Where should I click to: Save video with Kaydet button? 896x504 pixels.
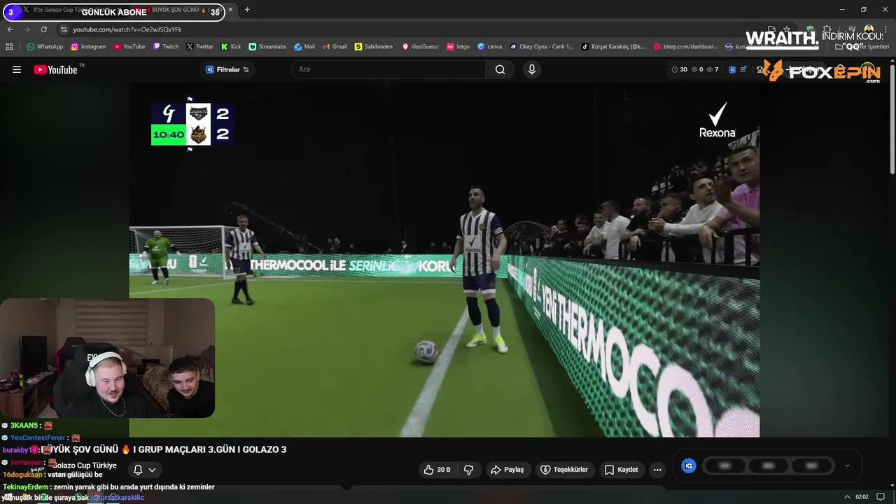[x=622, y=470]
